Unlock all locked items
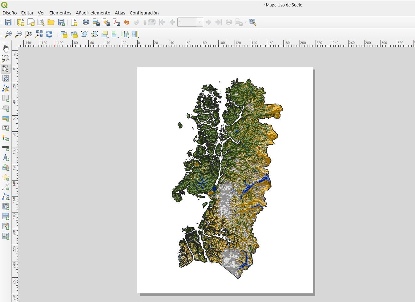The height and width of the screenshot is (302, 415). pyautogui.click(x=74, y=34)
